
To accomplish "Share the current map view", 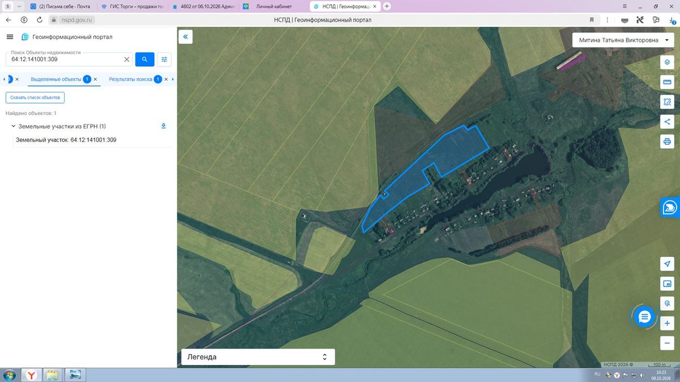I will (x=667, y=121).
